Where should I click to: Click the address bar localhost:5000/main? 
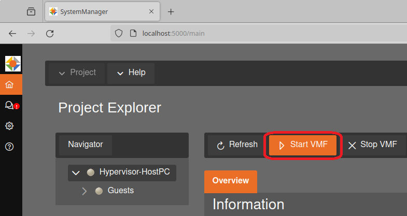coord(260,33)
